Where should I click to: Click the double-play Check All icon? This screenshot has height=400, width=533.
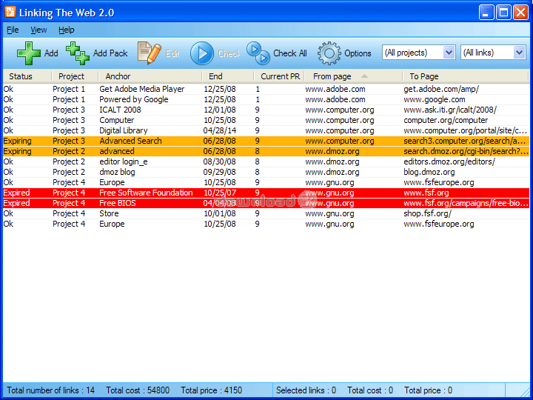tap(258, 53)
